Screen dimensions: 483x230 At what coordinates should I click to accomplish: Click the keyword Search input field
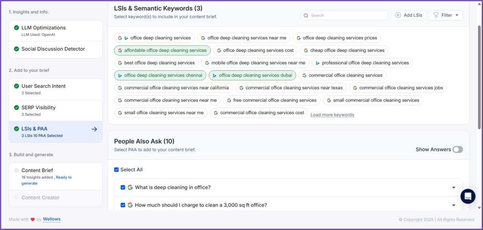tap(347, 15)
